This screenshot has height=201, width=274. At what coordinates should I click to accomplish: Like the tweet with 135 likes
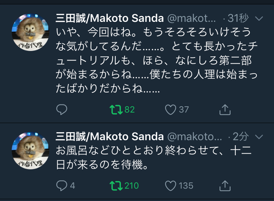click(x=171, y=185)
